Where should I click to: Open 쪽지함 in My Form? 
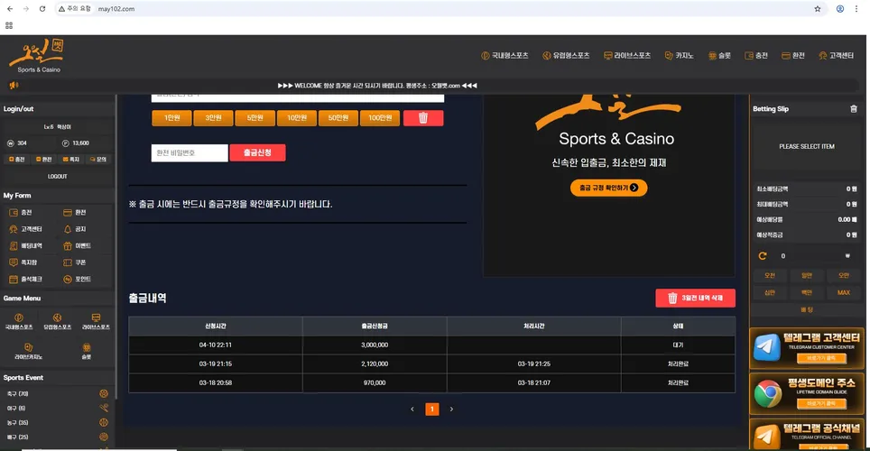point(23,262)
